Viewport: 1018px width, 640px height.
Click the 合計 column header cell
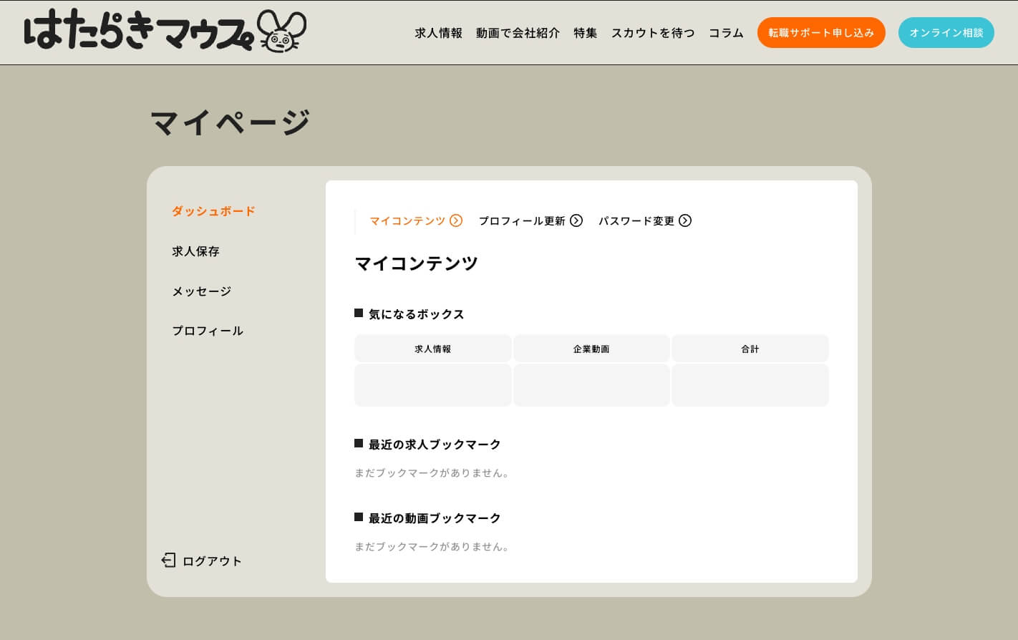750,349
